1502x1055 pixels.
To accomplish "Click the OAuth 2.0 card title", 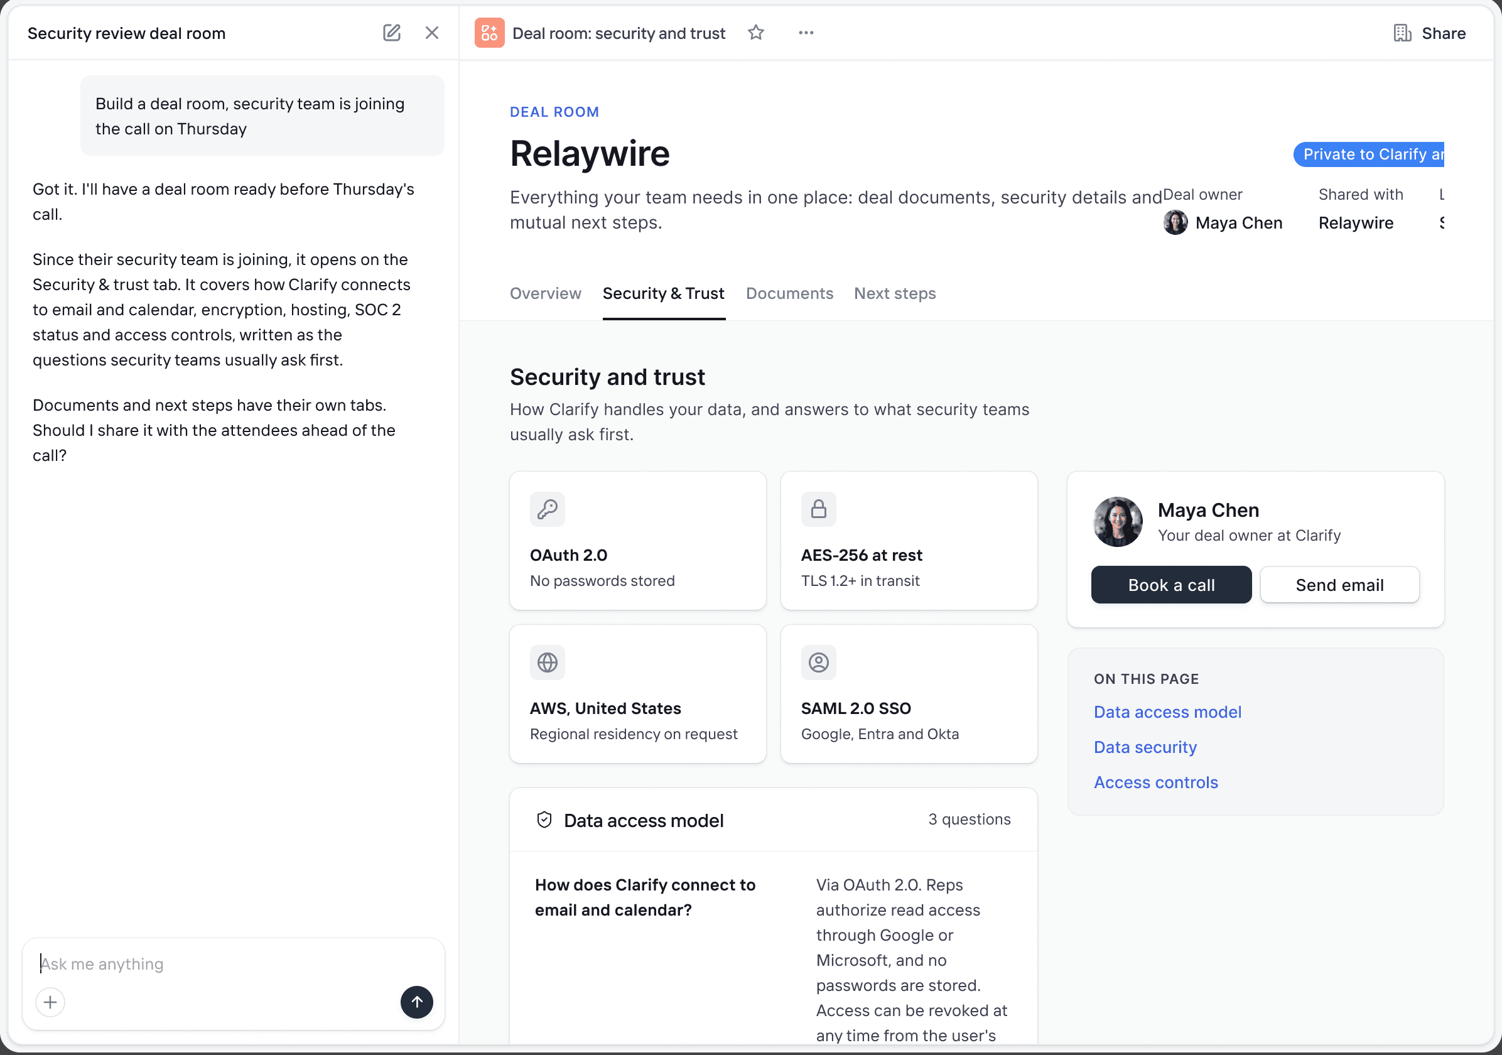I will coord(568,555).
